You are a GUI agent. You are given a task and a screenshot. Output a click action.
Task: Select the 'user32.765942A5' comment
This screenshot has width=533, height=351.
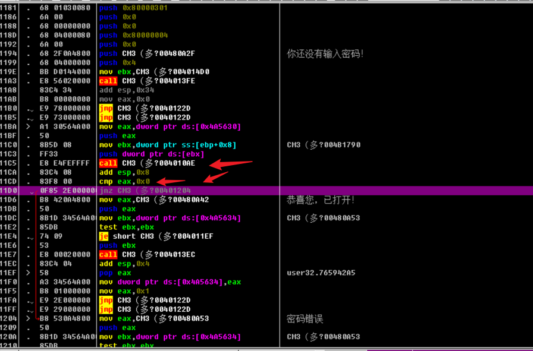(x=321, y=273)
